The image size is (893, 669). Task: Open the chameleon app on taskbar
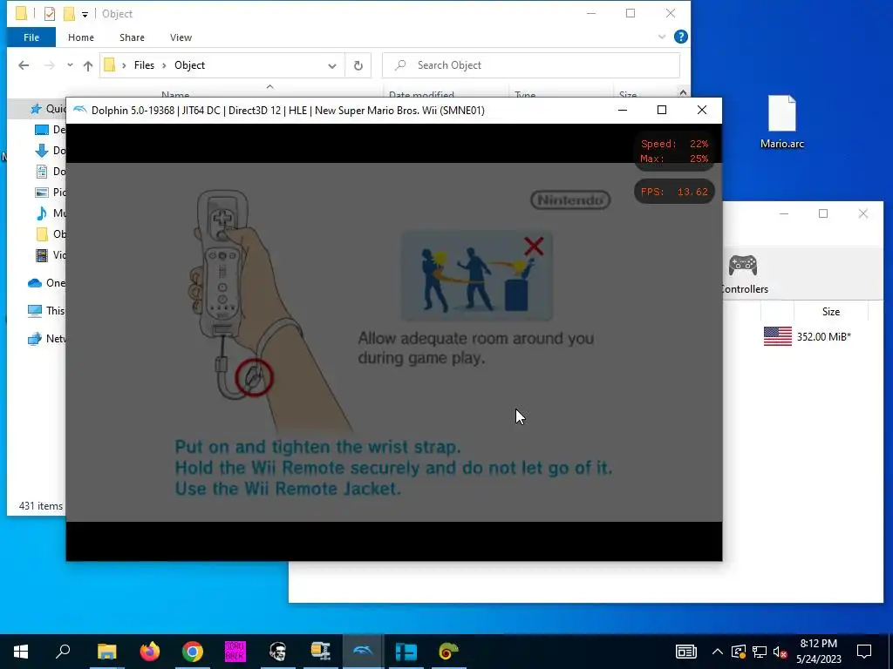[x=448, y=652]
